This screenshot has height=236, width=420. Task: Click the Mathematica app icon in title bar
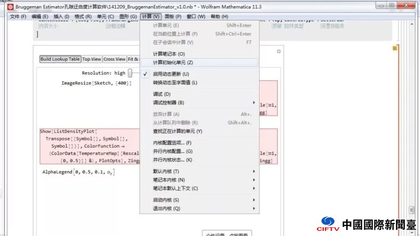pyautogui.click(x=10, y=7)
